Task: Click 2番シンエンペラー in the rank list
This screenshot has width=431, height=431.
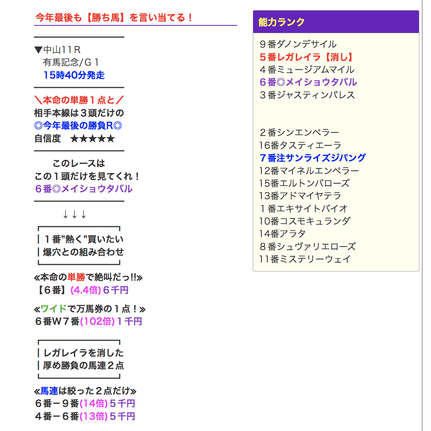Action: coord(299,132)
